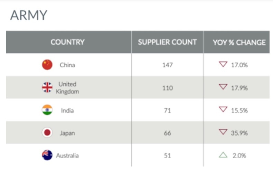Click the down triangle beside 17.9%

[x=223, y=87]
